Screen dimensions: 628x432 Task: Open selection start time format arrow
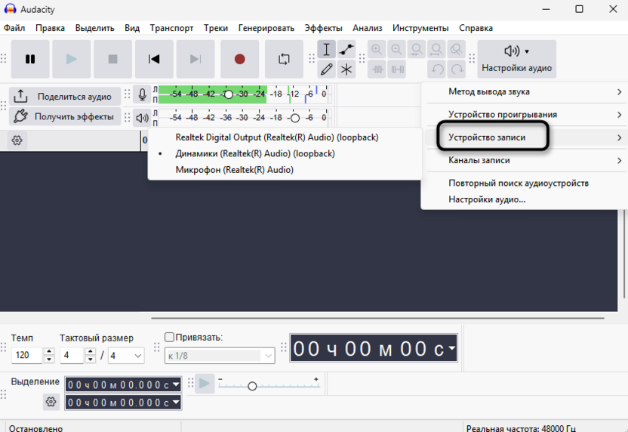point(176,384)
